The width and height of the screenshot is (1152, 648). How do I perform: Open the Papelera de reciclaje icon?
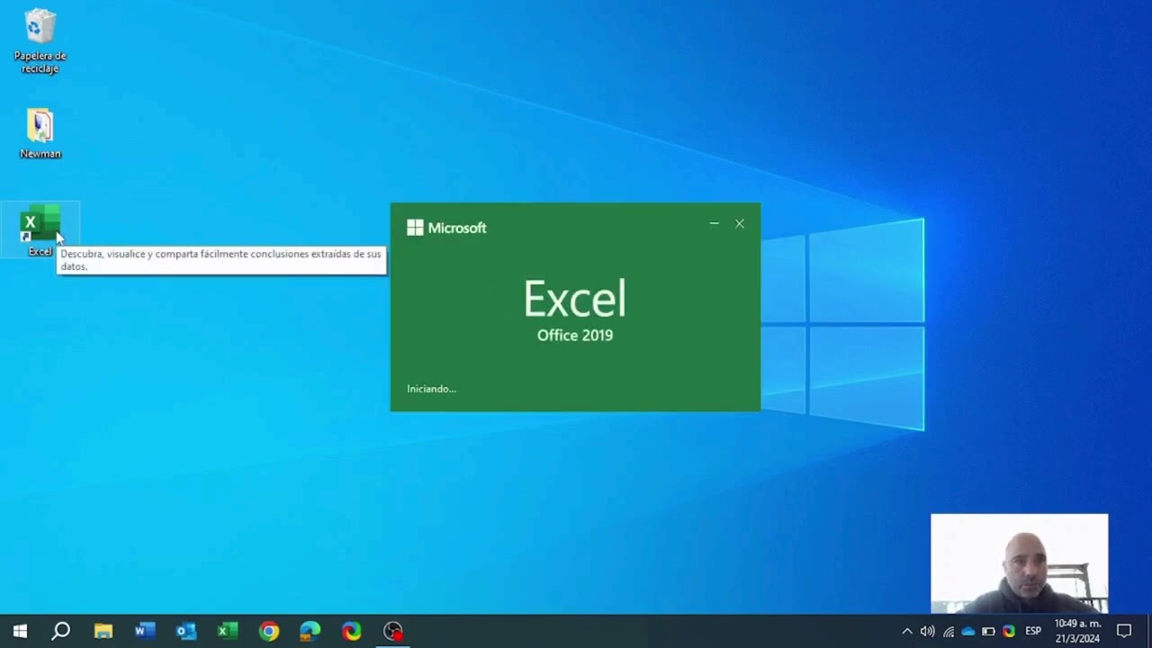40,29
